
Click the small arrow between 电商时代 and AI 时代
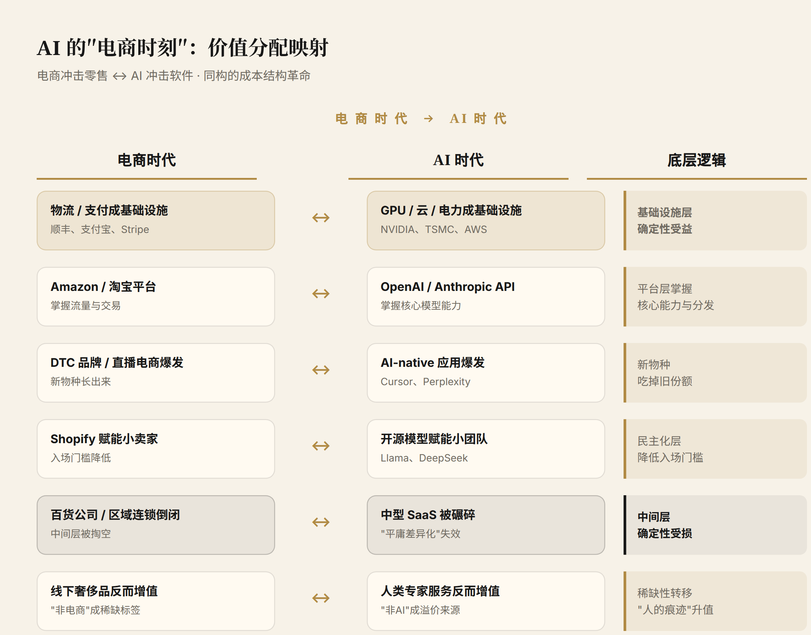428,118
